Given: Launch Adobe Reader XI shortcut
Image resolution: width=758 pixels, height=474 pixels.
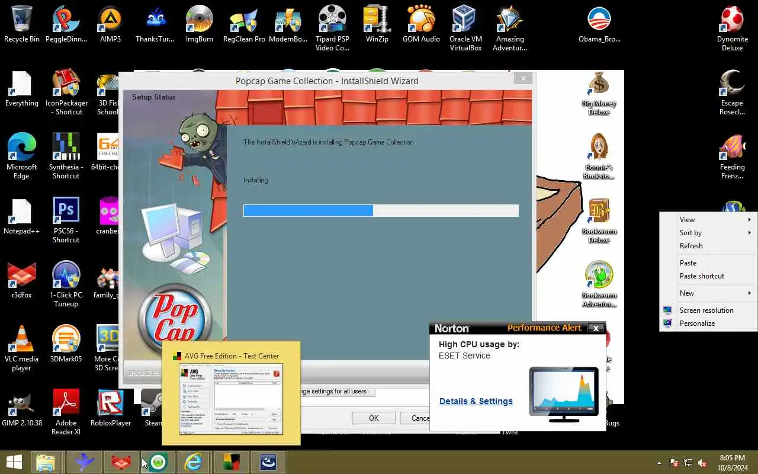Looking at the screenshot, I should (x=66, y=412).
